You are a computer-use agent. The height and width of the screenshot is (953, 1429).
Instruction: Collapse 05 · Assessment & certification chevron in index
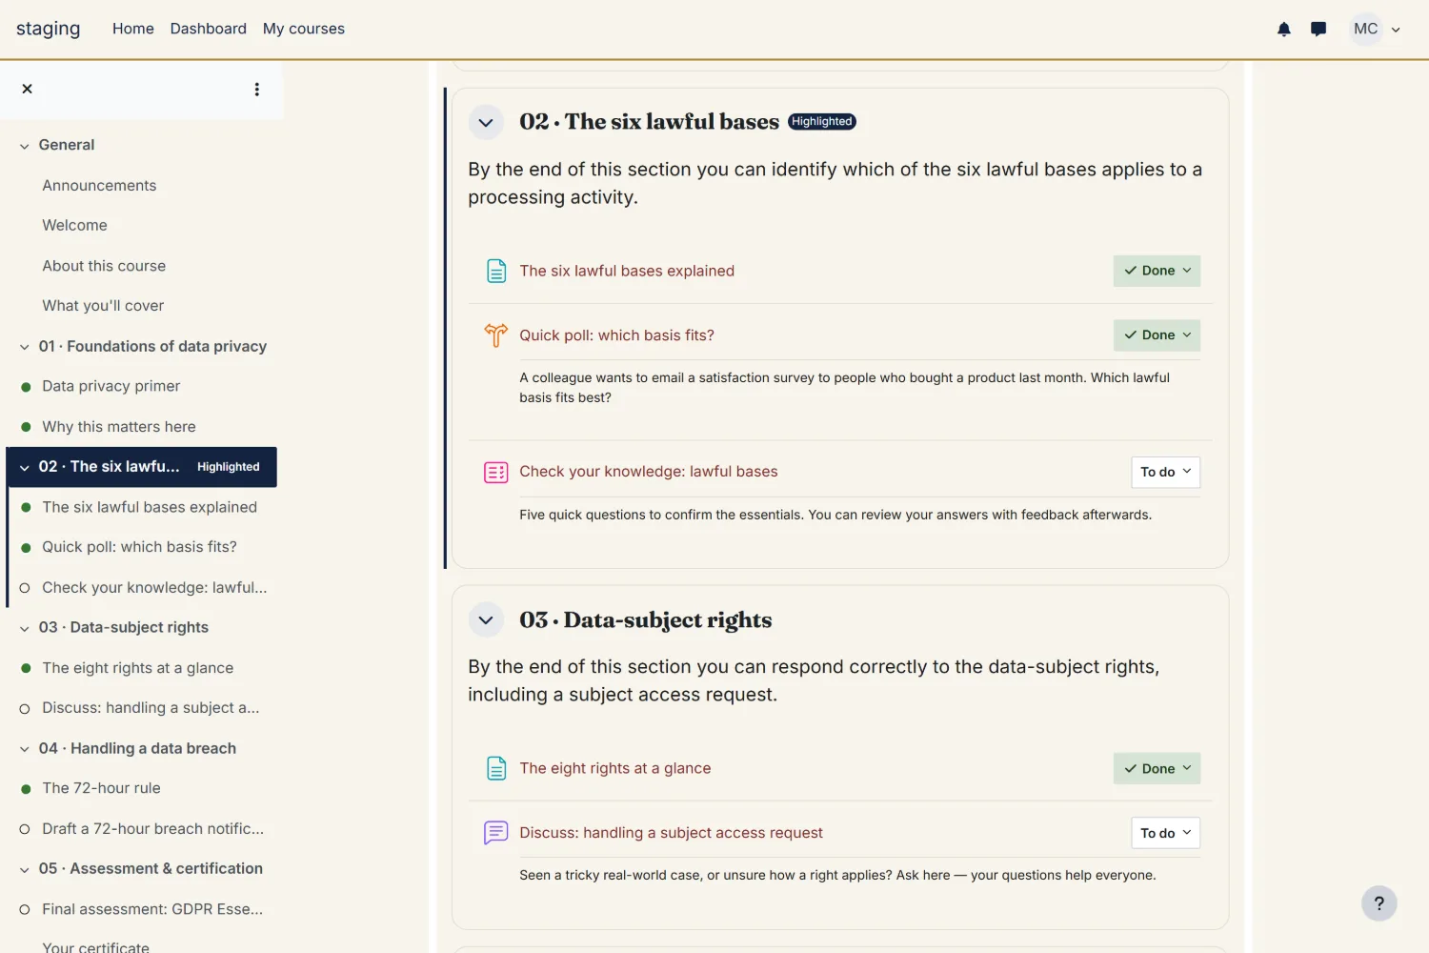pos(25,869)
